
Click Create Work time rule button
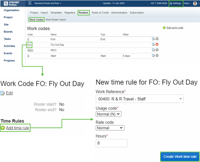coord(180,157)
